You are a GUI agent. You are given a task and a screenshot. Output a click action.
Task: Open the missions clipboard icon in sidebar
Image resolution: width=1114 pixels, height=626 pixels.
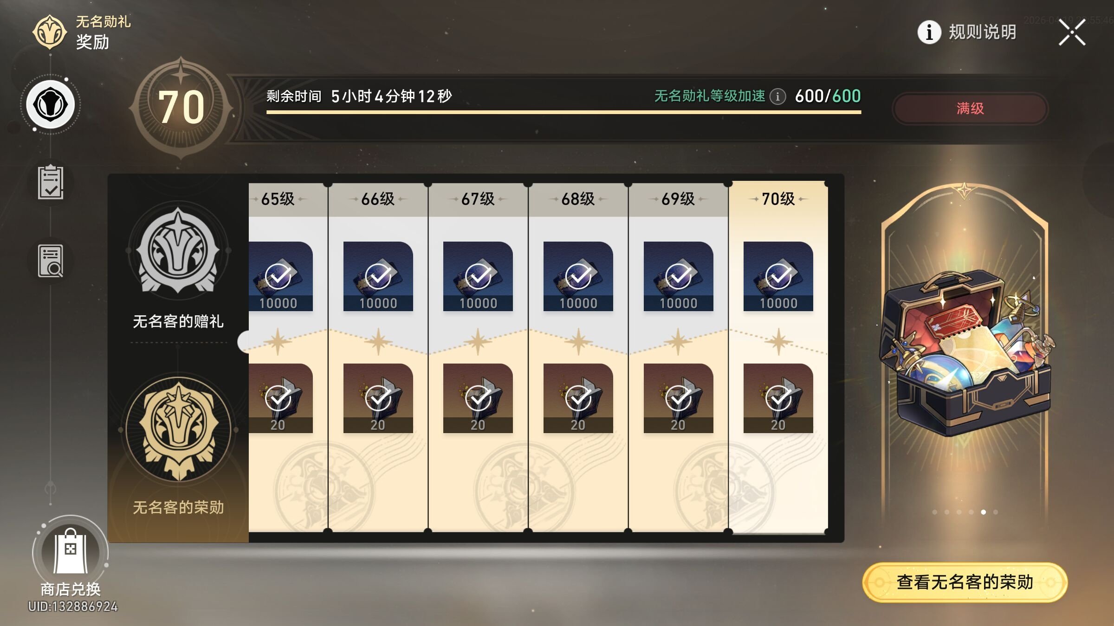tap(51, 183)
